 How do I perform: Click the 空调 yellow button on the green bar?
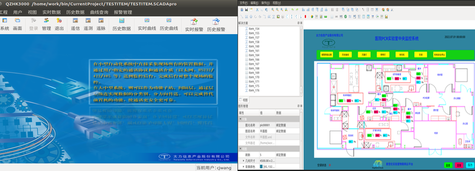tap(420, 55)
